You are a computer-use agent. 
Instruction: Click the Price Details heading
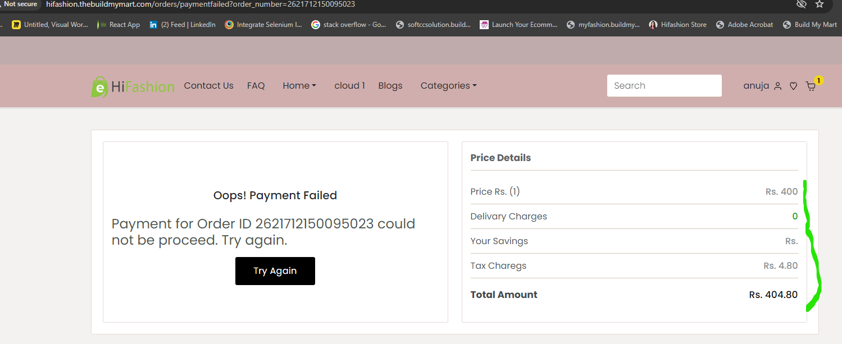pyautogui.click(x=500, y=158)
